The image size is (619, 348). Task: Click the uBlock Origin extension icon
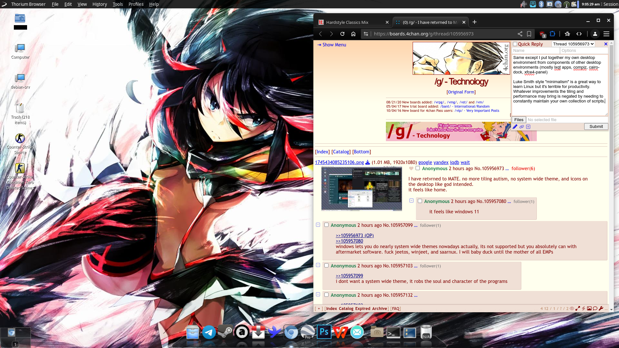542,34
